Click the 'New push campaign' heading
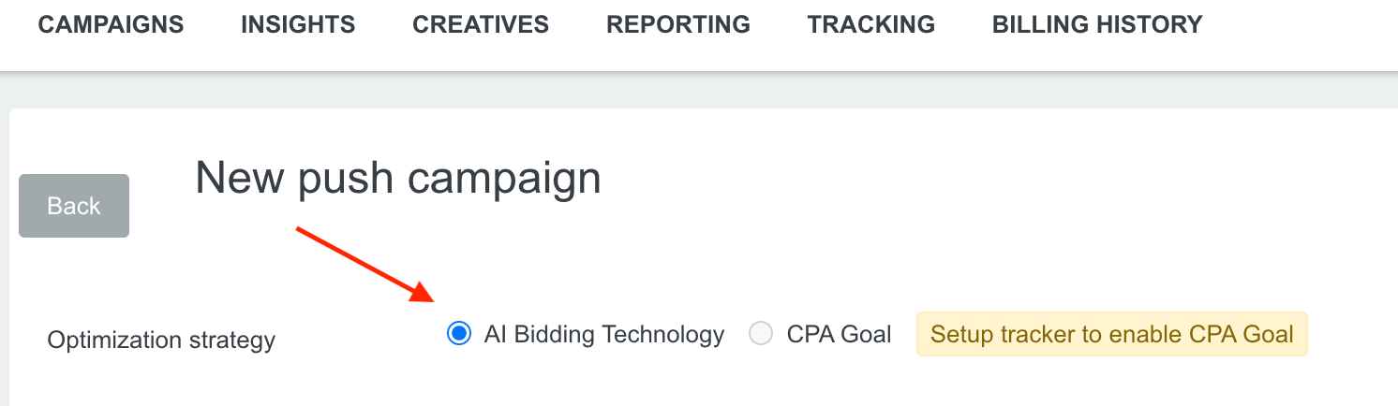 coord(397,177)
